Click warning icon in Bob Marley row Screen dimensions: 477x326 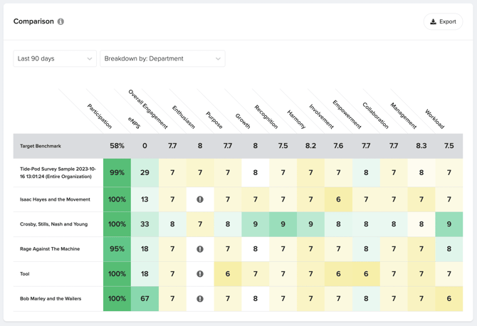tap(200, 299)
